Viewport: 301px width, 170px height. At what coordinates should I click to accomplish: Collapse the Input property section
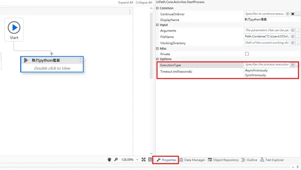[157, 25]
